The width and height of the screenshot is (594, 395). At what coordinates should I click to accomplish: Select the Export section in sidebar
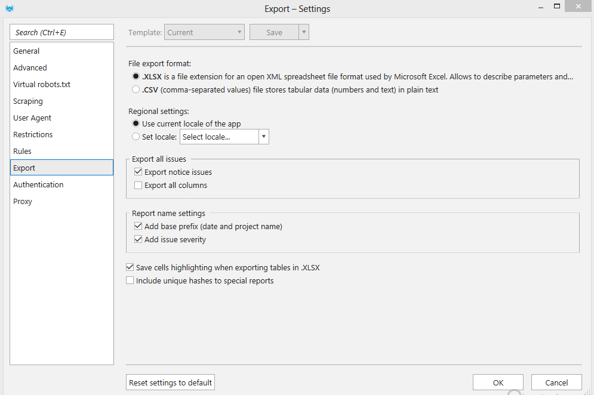click(x=61, y=168)
